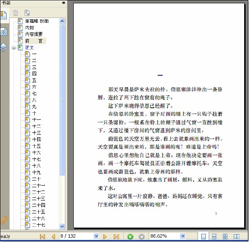
Task: Open the 内封 bookmark
Action: (30, 28)
